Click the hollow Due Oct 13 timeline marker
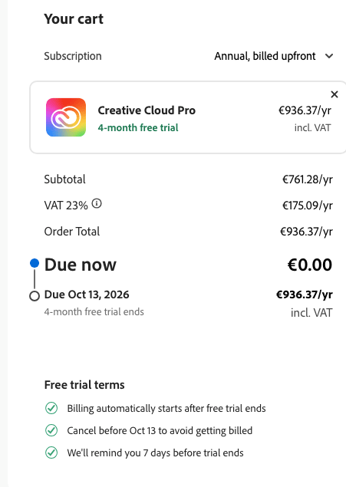This screenshot has width=346, height=487. pos(35,296)
